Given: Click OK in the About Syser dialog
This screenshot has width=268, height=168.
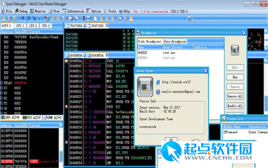Looking at the screenshot, I should [171, 139].
